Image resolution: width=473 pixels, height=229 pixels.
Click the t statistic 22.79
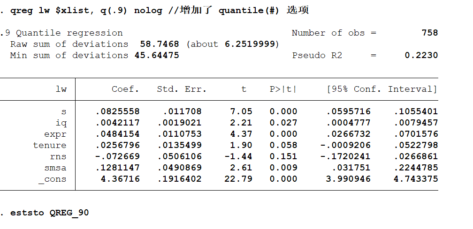coord(238,179)
